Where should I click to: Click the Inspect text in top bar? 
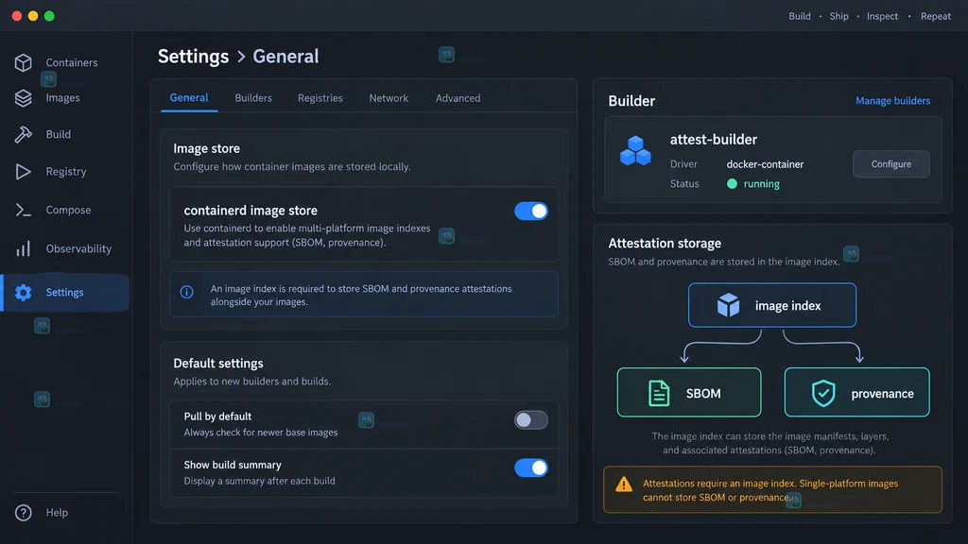coord(882,16)
